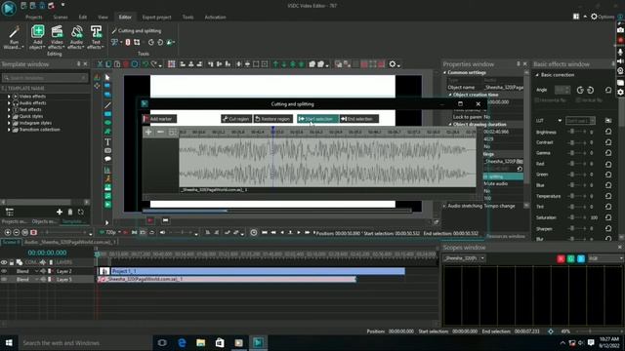Toggle visibility eye of Layer 5
Image resolution: width=625 pixels, height=351 pixels.
tap(4, 280)
